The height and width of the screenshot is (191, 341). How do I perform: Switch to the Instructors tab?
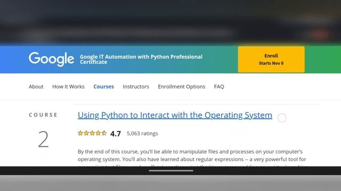pos(136,86)
